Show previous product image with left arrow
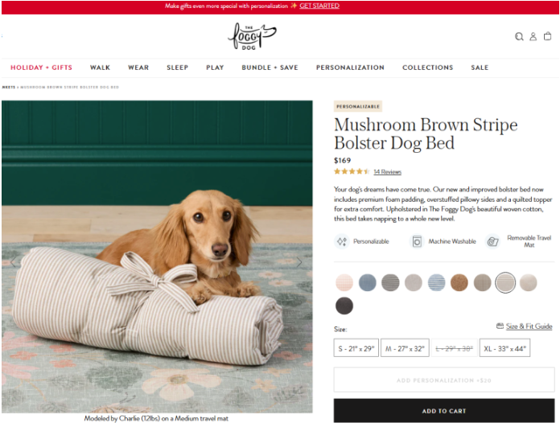The height and width of the screenshot is (423, 560). [x=13, y=263]
